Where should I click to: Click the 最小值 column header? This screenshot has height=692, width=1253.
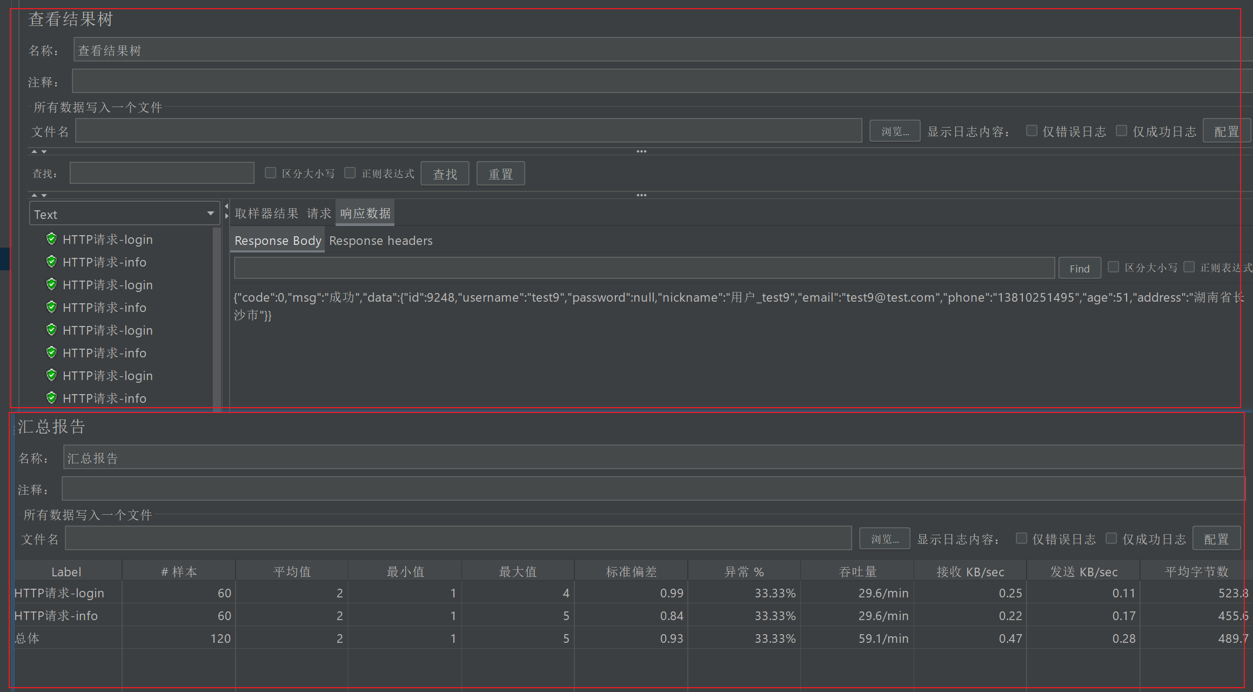click(x=405, y=571)
